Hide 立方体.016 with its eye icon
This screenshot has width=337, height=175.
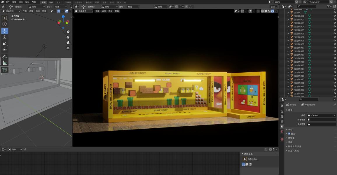click(335, 65)
